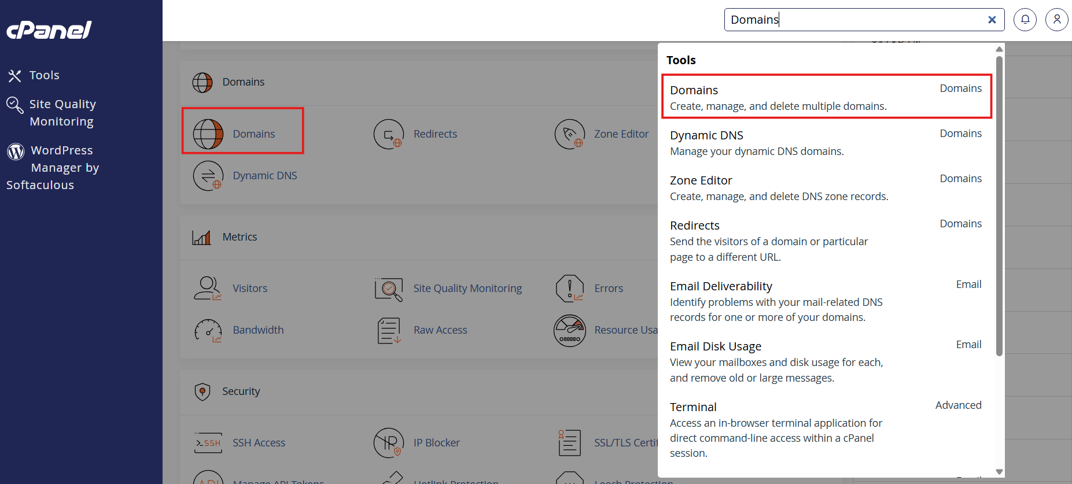Click the Resource Usage icon
The height and width of the screenshot is (484, 1072).
[570, 330]
